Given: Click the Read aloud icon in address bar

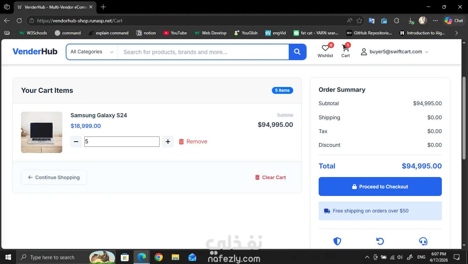Looking at the screenshot, I should point(350,21).
